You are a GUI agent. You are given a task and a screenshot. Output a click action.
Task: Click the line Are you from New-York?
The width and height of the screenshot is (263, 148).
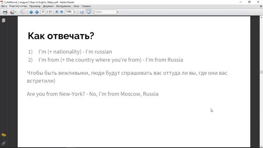pos(56,94)
